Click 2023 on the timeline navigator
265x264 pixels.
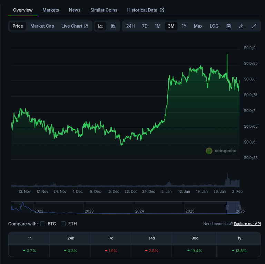tap(89, 211)
